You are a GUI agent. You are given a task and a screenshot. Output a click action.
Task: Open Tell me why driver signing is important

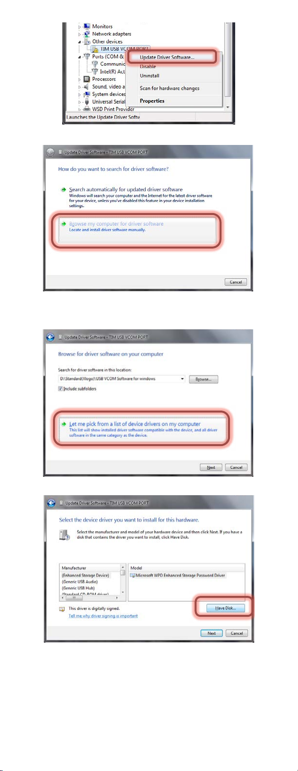point(103,616)
